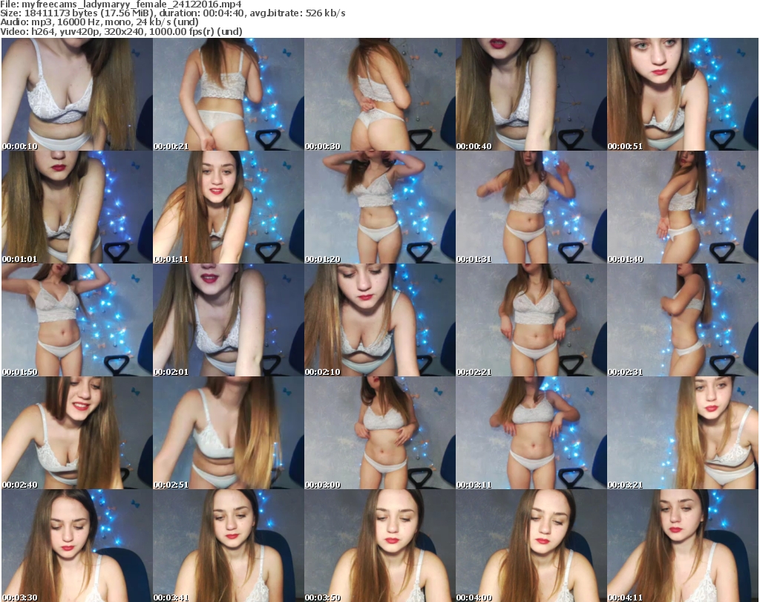760x602 pixels.
Task: Choose the thumbnail marked 00:03:21
Action: pyautogui.click(x=683, y=433)
